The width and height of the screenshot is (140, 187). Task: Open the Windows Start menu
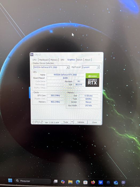coord(10,180)
